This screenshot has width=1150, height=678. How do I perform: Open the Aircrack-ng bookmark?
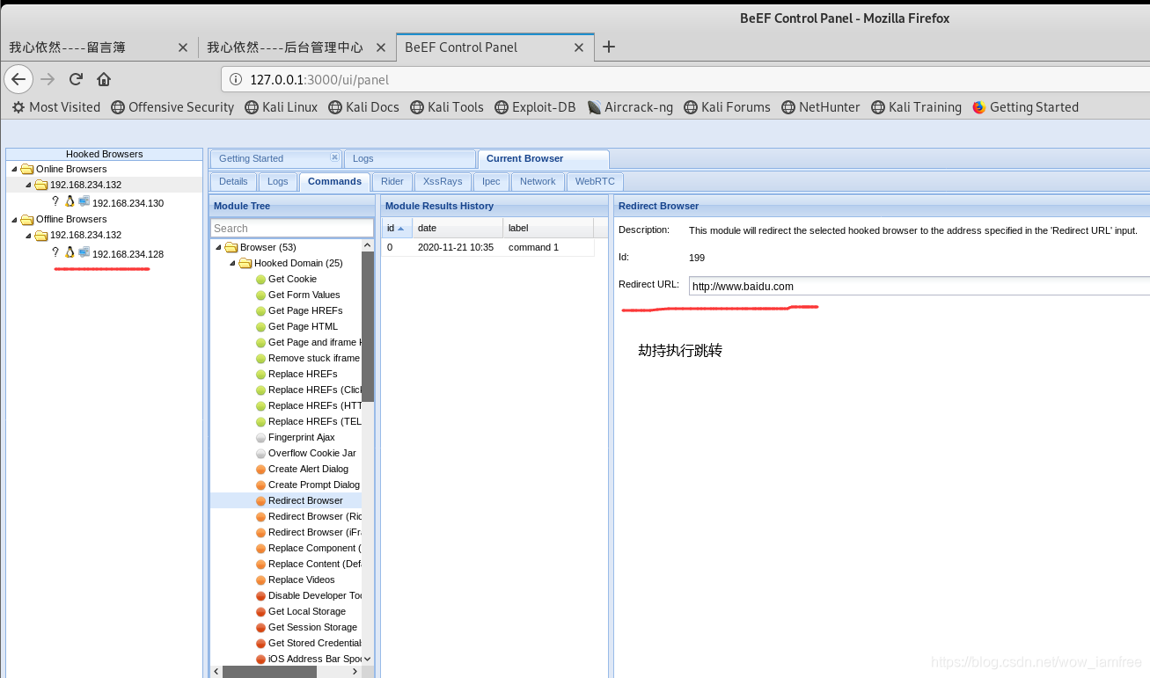coord(630,107)
